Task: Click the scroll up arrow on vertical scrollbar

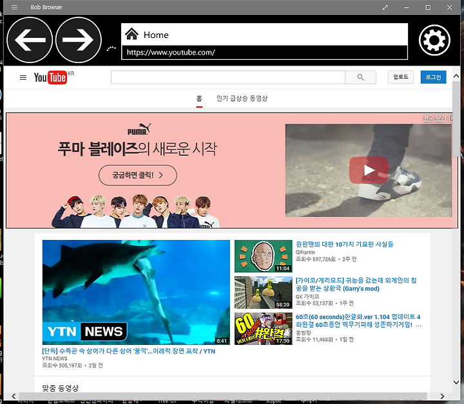Action: (x=456, y=77)
